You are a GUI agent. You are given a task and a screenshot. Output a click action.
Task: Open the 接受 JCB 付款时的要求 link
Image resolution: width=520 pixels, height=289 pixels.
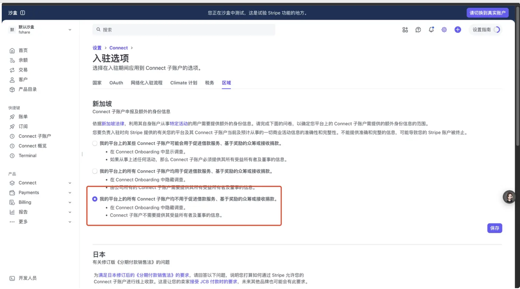[x=214, y=282]
